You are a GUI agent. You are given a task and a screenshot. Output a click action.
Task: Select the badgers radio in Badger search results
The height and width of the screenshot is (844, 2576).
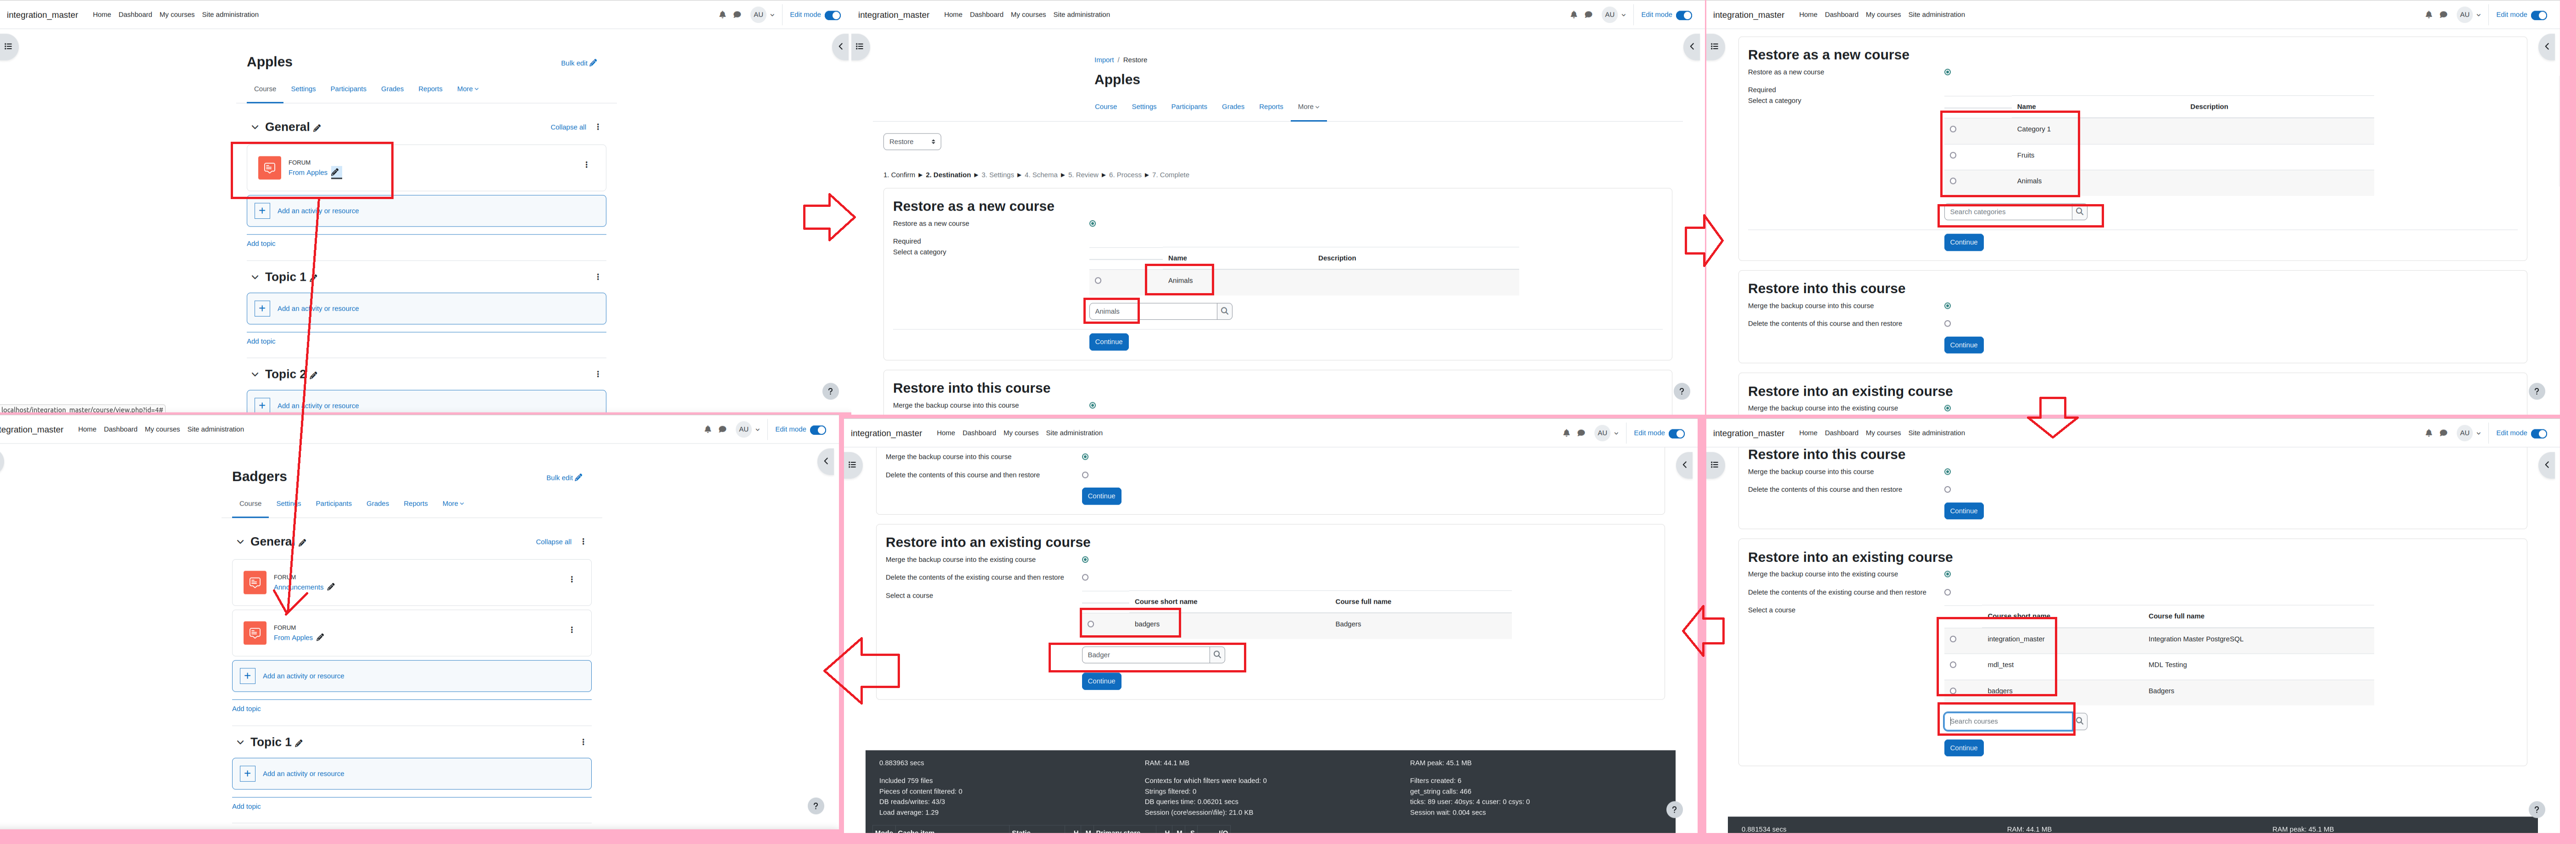(x=1091, y=624)
